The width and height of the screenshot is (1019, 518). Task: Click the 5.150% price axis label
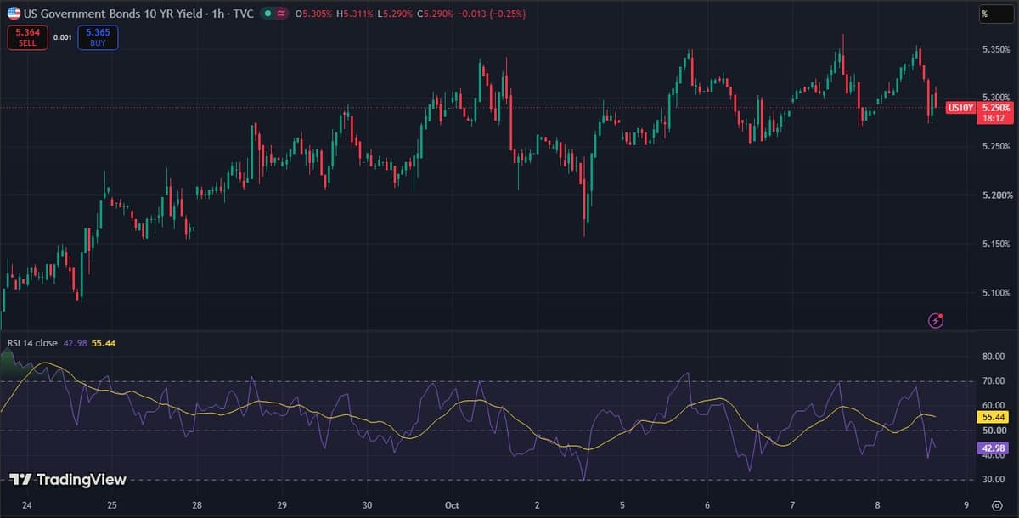click(x=995, y=244)
